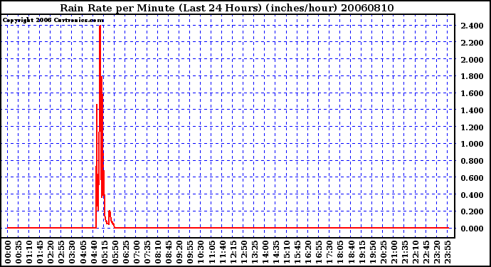The height and width of the screenshot is (267, 491).
Task: Click the 21:00 time label
Action: [394, 252]
